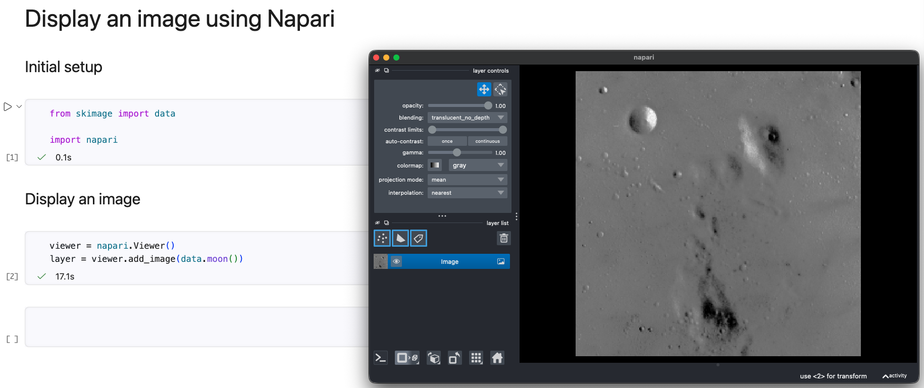The width and height of the screenshot is (924, 388).
Task: Toggle grid mode in napari
Action: click(476, 358)
